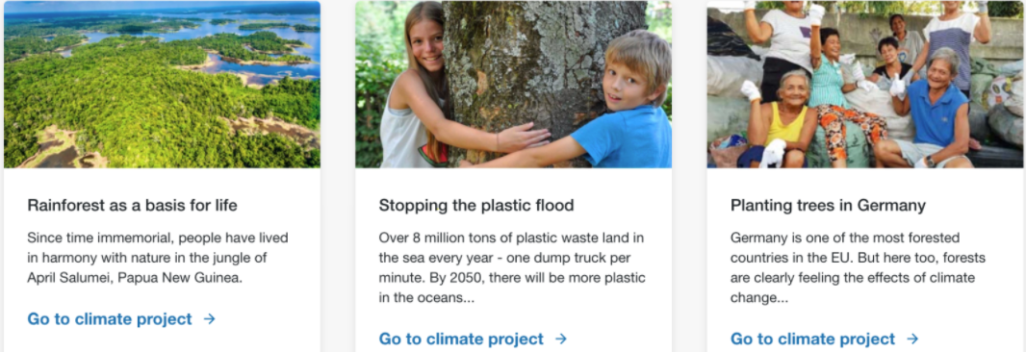Click the April Salumei description paragraph
The width and height of the screenshot is (1026, 352).
coord(158,257)
